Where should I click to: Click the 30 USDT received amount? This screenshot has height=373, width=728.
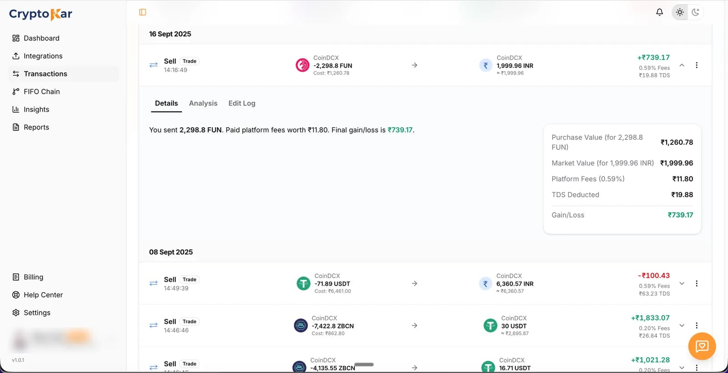coord(514,326)
